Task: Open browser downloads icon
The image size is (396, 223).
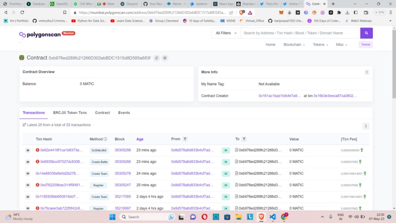Action: click(x=347, y=12)
